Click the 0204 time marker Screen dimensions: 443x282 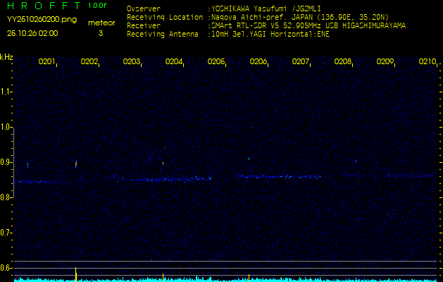click(174, 62)
